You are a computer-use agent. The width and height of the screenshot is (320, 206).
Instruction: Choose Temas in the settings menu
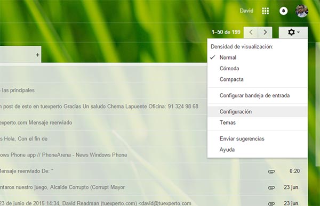(258, 122)
